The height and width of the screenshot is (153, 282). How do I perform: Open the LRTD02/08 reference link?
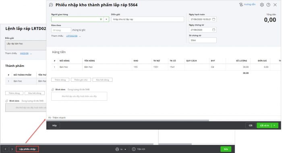[x=72, y=36]
